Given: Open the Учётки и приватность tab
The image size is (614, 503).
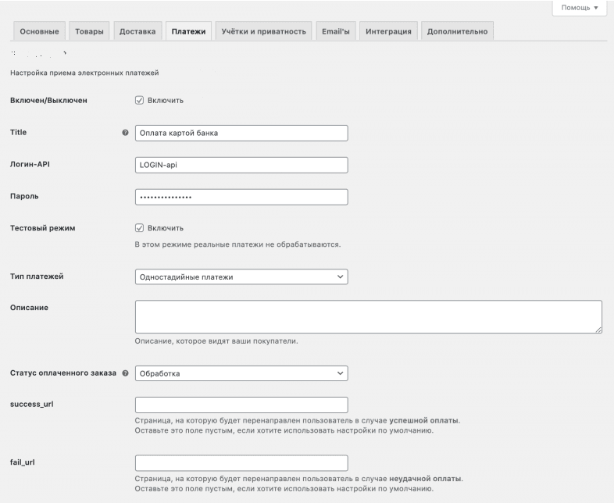Looking at the screenshot, I should [x=265, y=30].
